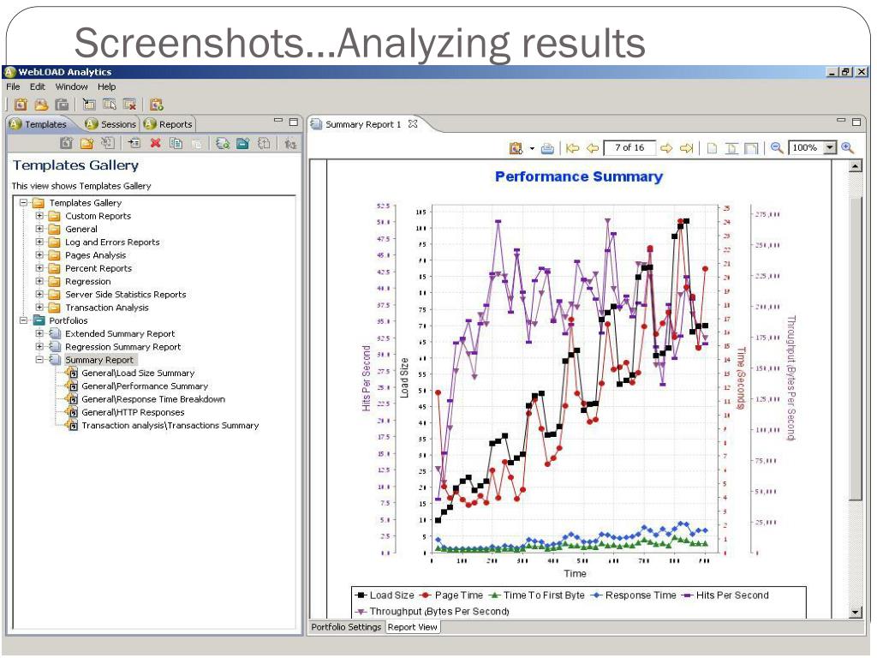Screen dimensions: 877x658
Task: Switch to the Portfolio Settings tab
Action: click(346, 627)
